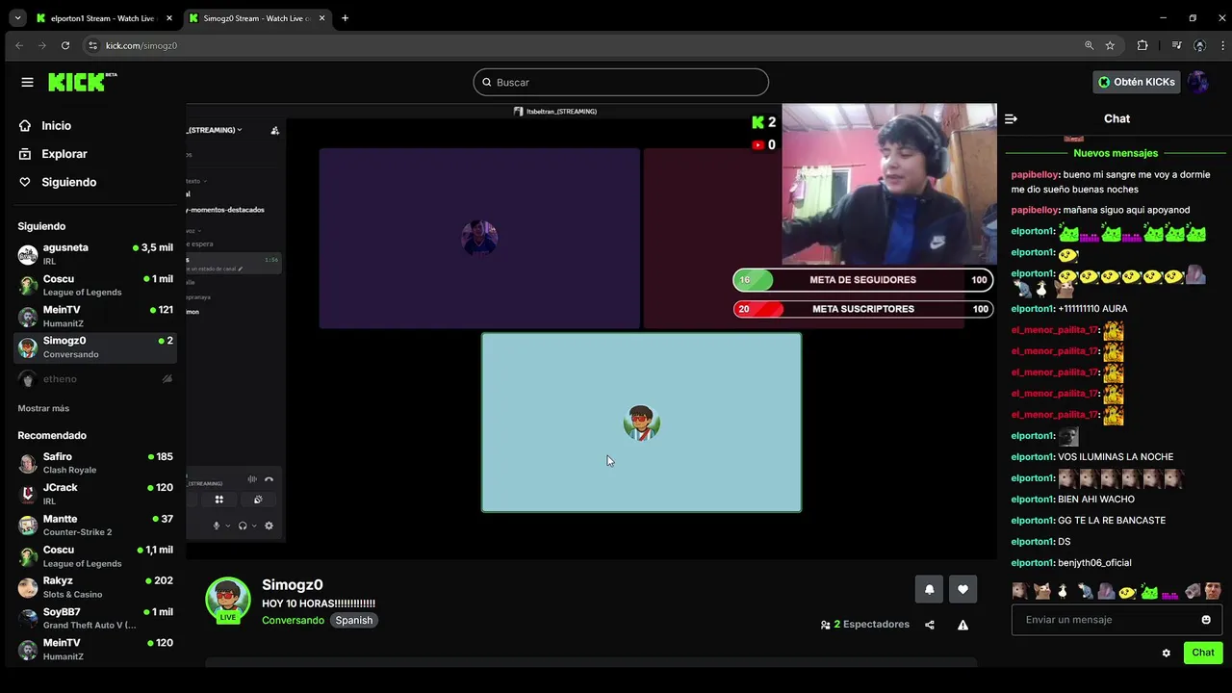Reload the page in the browser

click(x=65, y=45)
